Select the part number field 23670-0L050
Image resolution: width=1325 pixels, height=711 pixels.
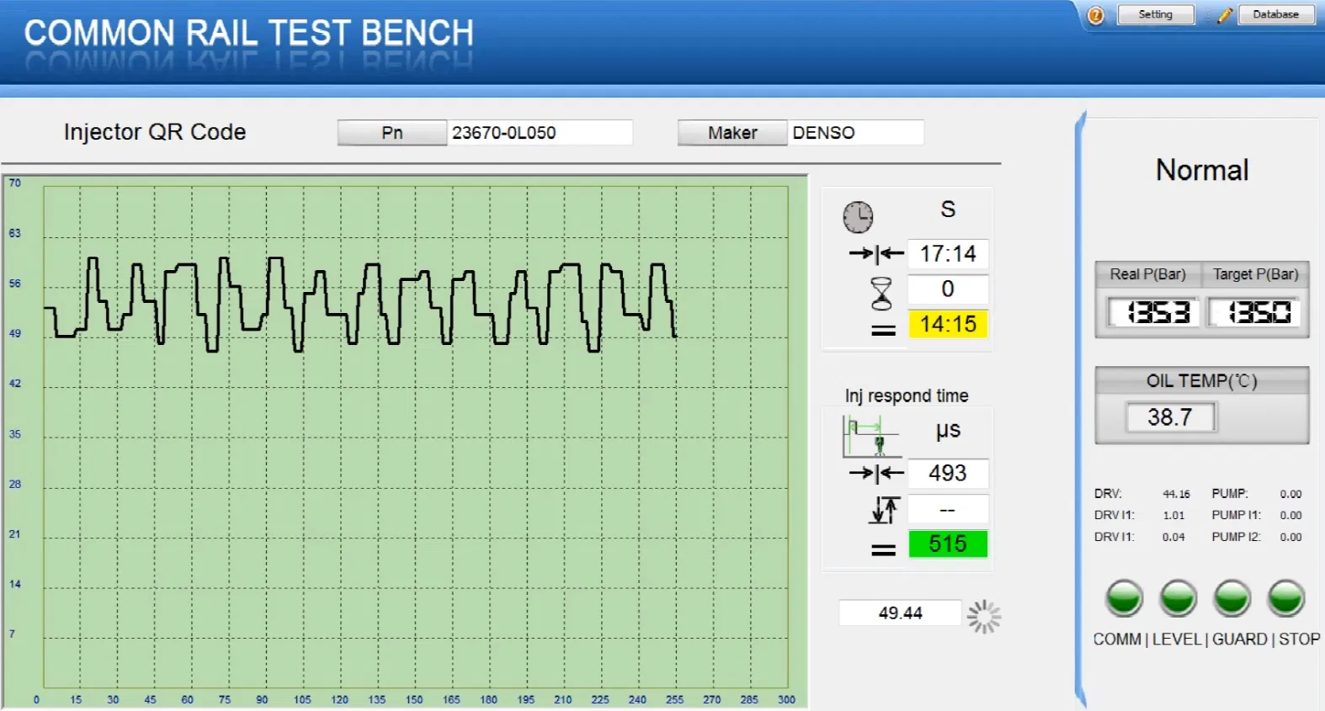click(540, 133)
